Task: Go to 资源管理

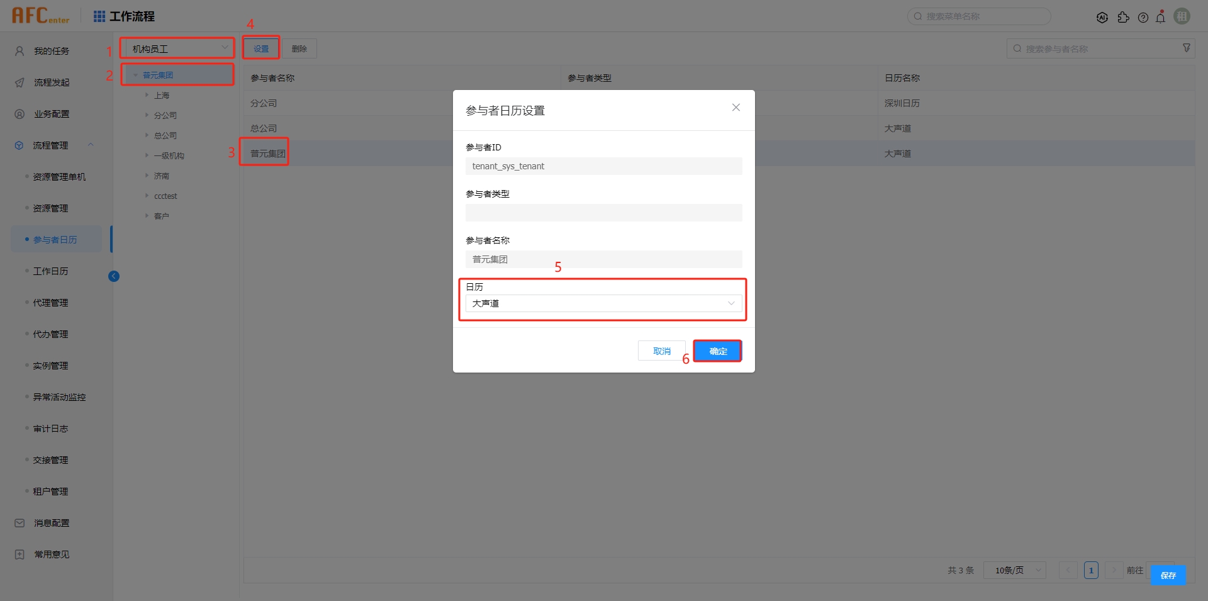Action: click(50, 208)
